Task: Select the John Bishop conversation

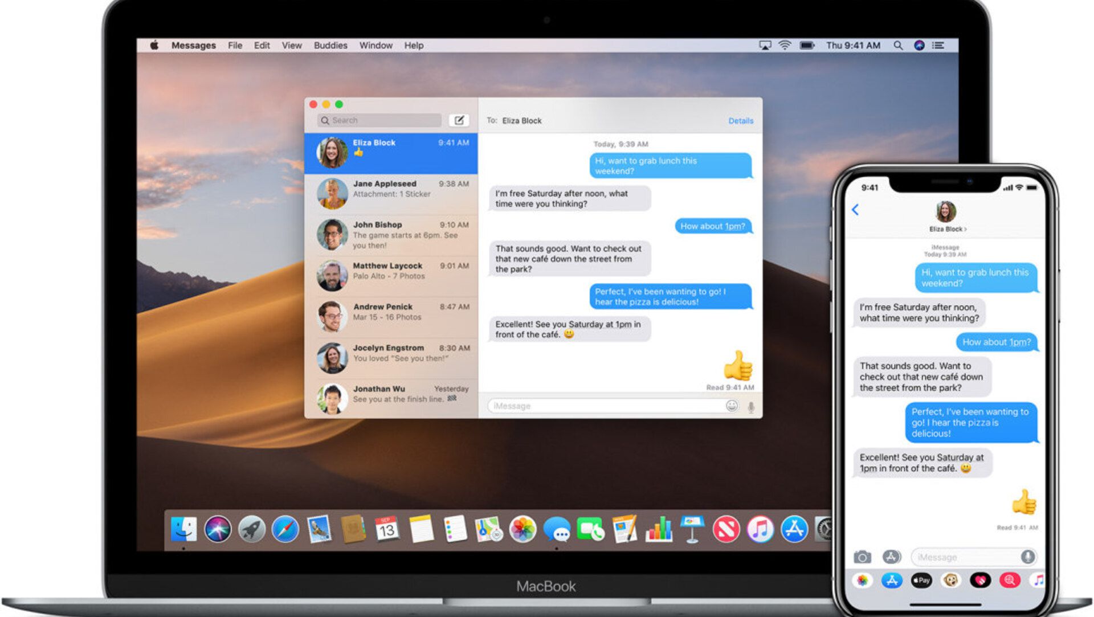Action: [391, 235]
